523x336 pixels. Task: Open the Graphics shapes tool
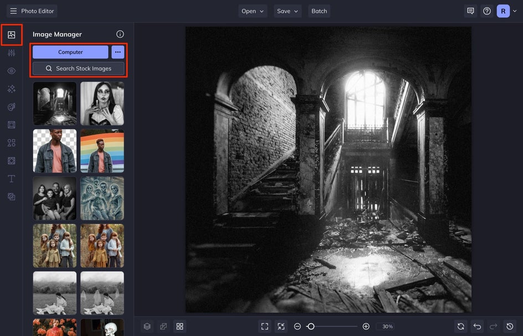(11, 143)
